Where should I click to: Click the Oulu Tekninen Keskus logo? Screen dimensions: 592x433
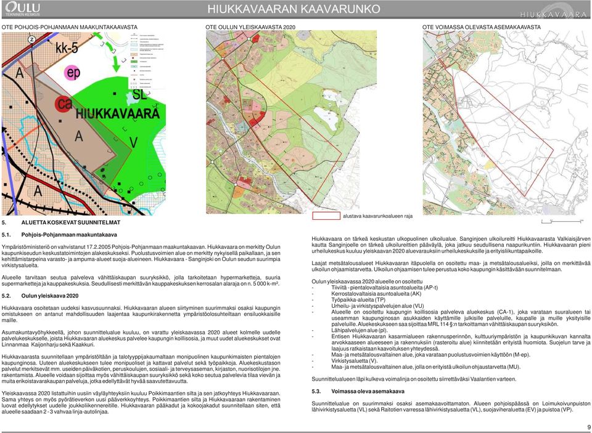coord(23,9)
